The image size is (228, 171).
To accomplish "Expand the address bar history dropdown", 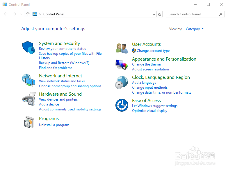I will coord(154,14).
